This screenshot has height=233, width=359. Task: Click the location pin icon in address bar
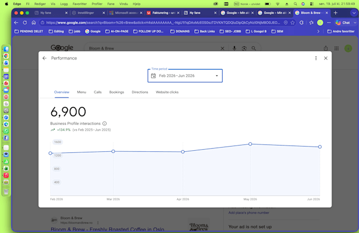pos(286,23)
